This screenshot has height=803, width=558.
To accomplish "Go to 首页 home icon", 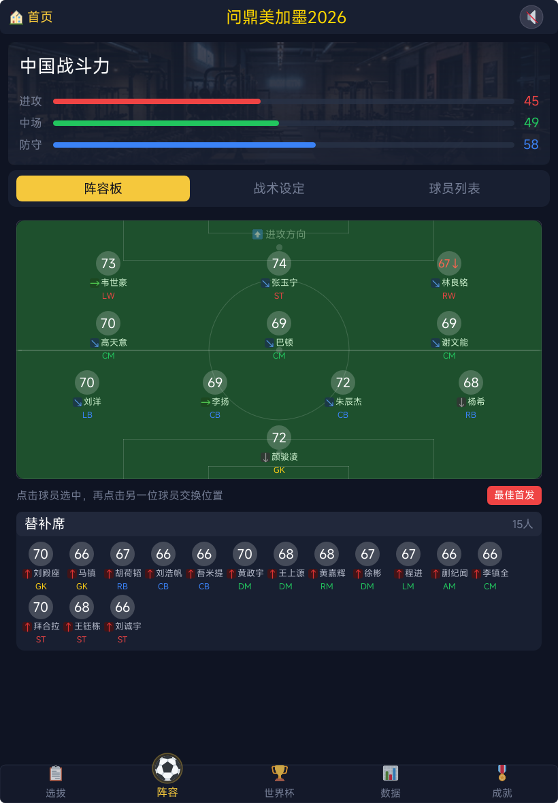I will click(x=16, y=18).
